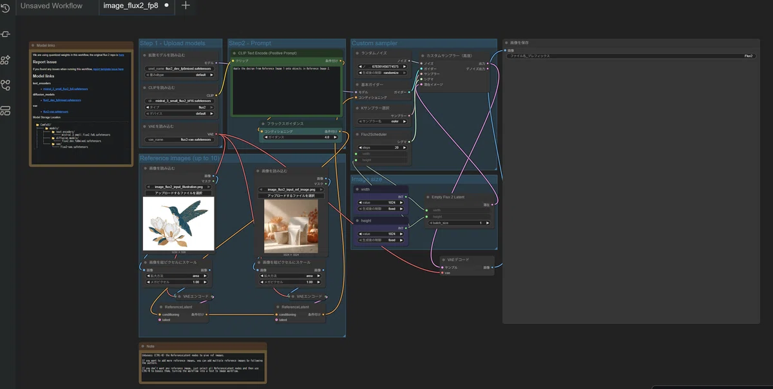
Task: Open mistral_3_small_flux2_fp8.safetensors link in Model links
Action: click(65, 89)
